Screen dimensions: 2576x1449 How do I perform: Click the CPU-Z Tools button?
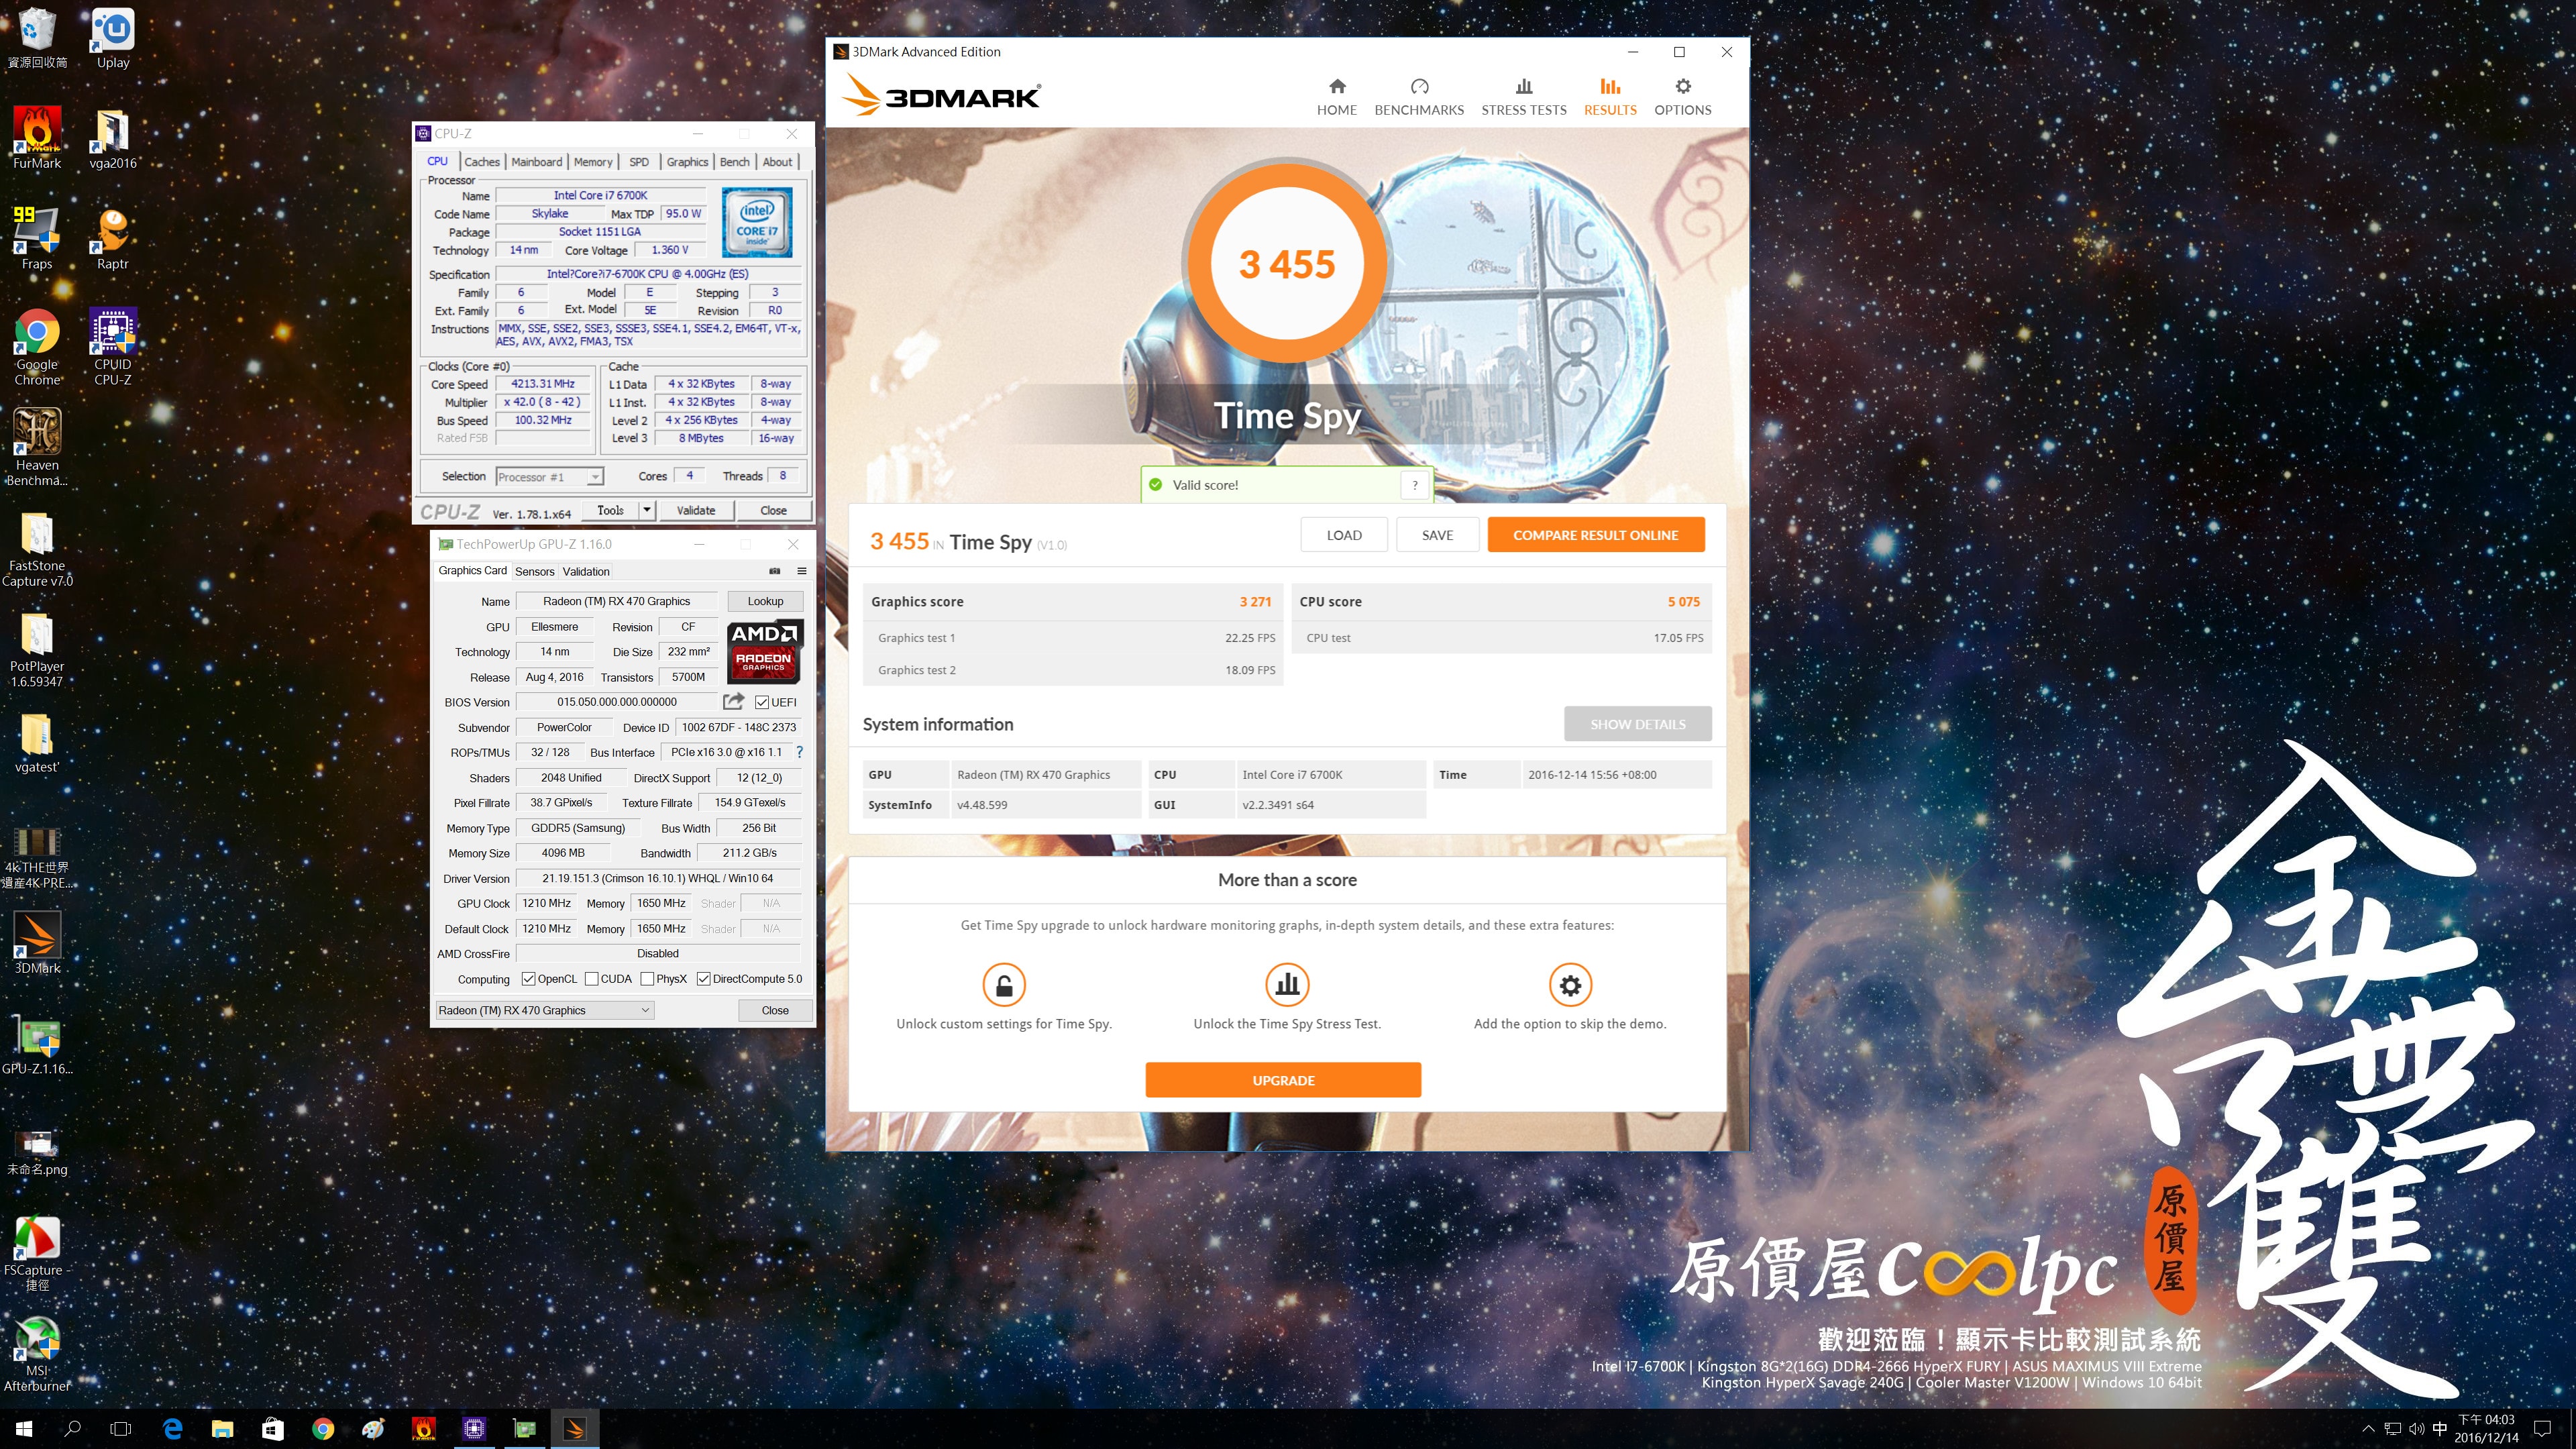click(610, 510)
